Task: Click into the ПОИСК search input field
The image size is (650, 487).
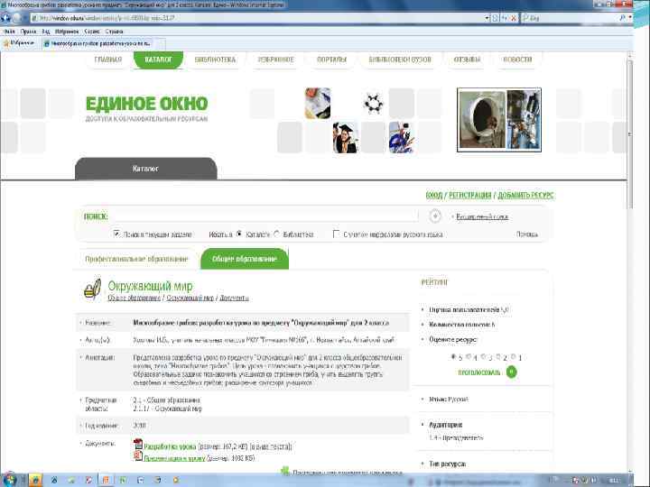Action: [265, 216]
